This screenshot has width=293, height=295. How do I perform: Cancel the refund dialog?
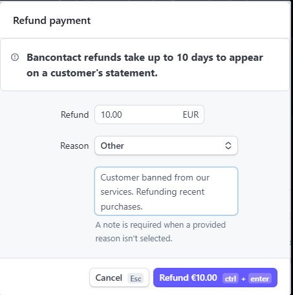pyautogui.click(x=119, y=278)
